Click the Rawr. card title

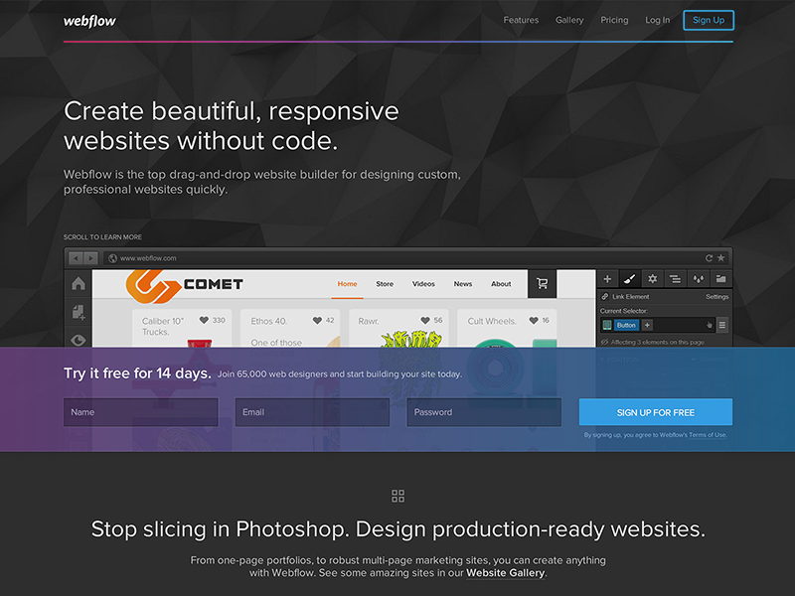point(369,321)
